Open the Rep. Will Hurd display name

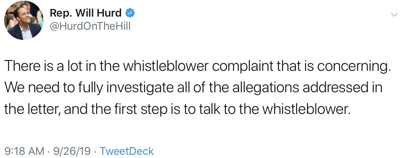pos(86,13)
